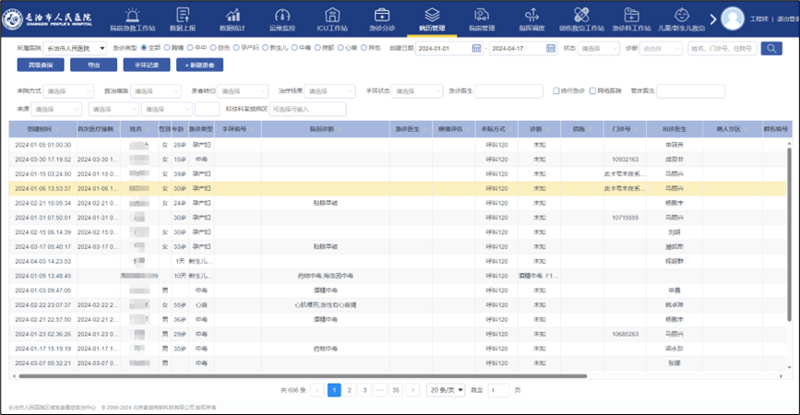
Task: Open 急诊科工作站 clipboard icon
Action: (x=632, y=15)
